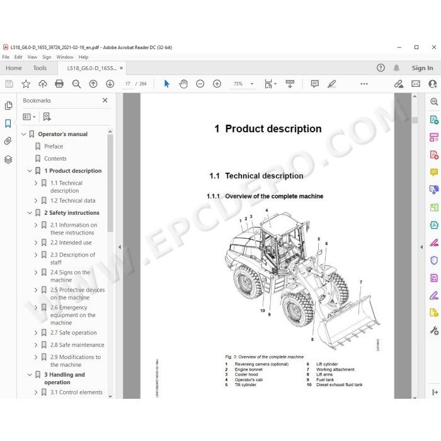Collapse 3 Handling and operation bookmark

[30, 375]
